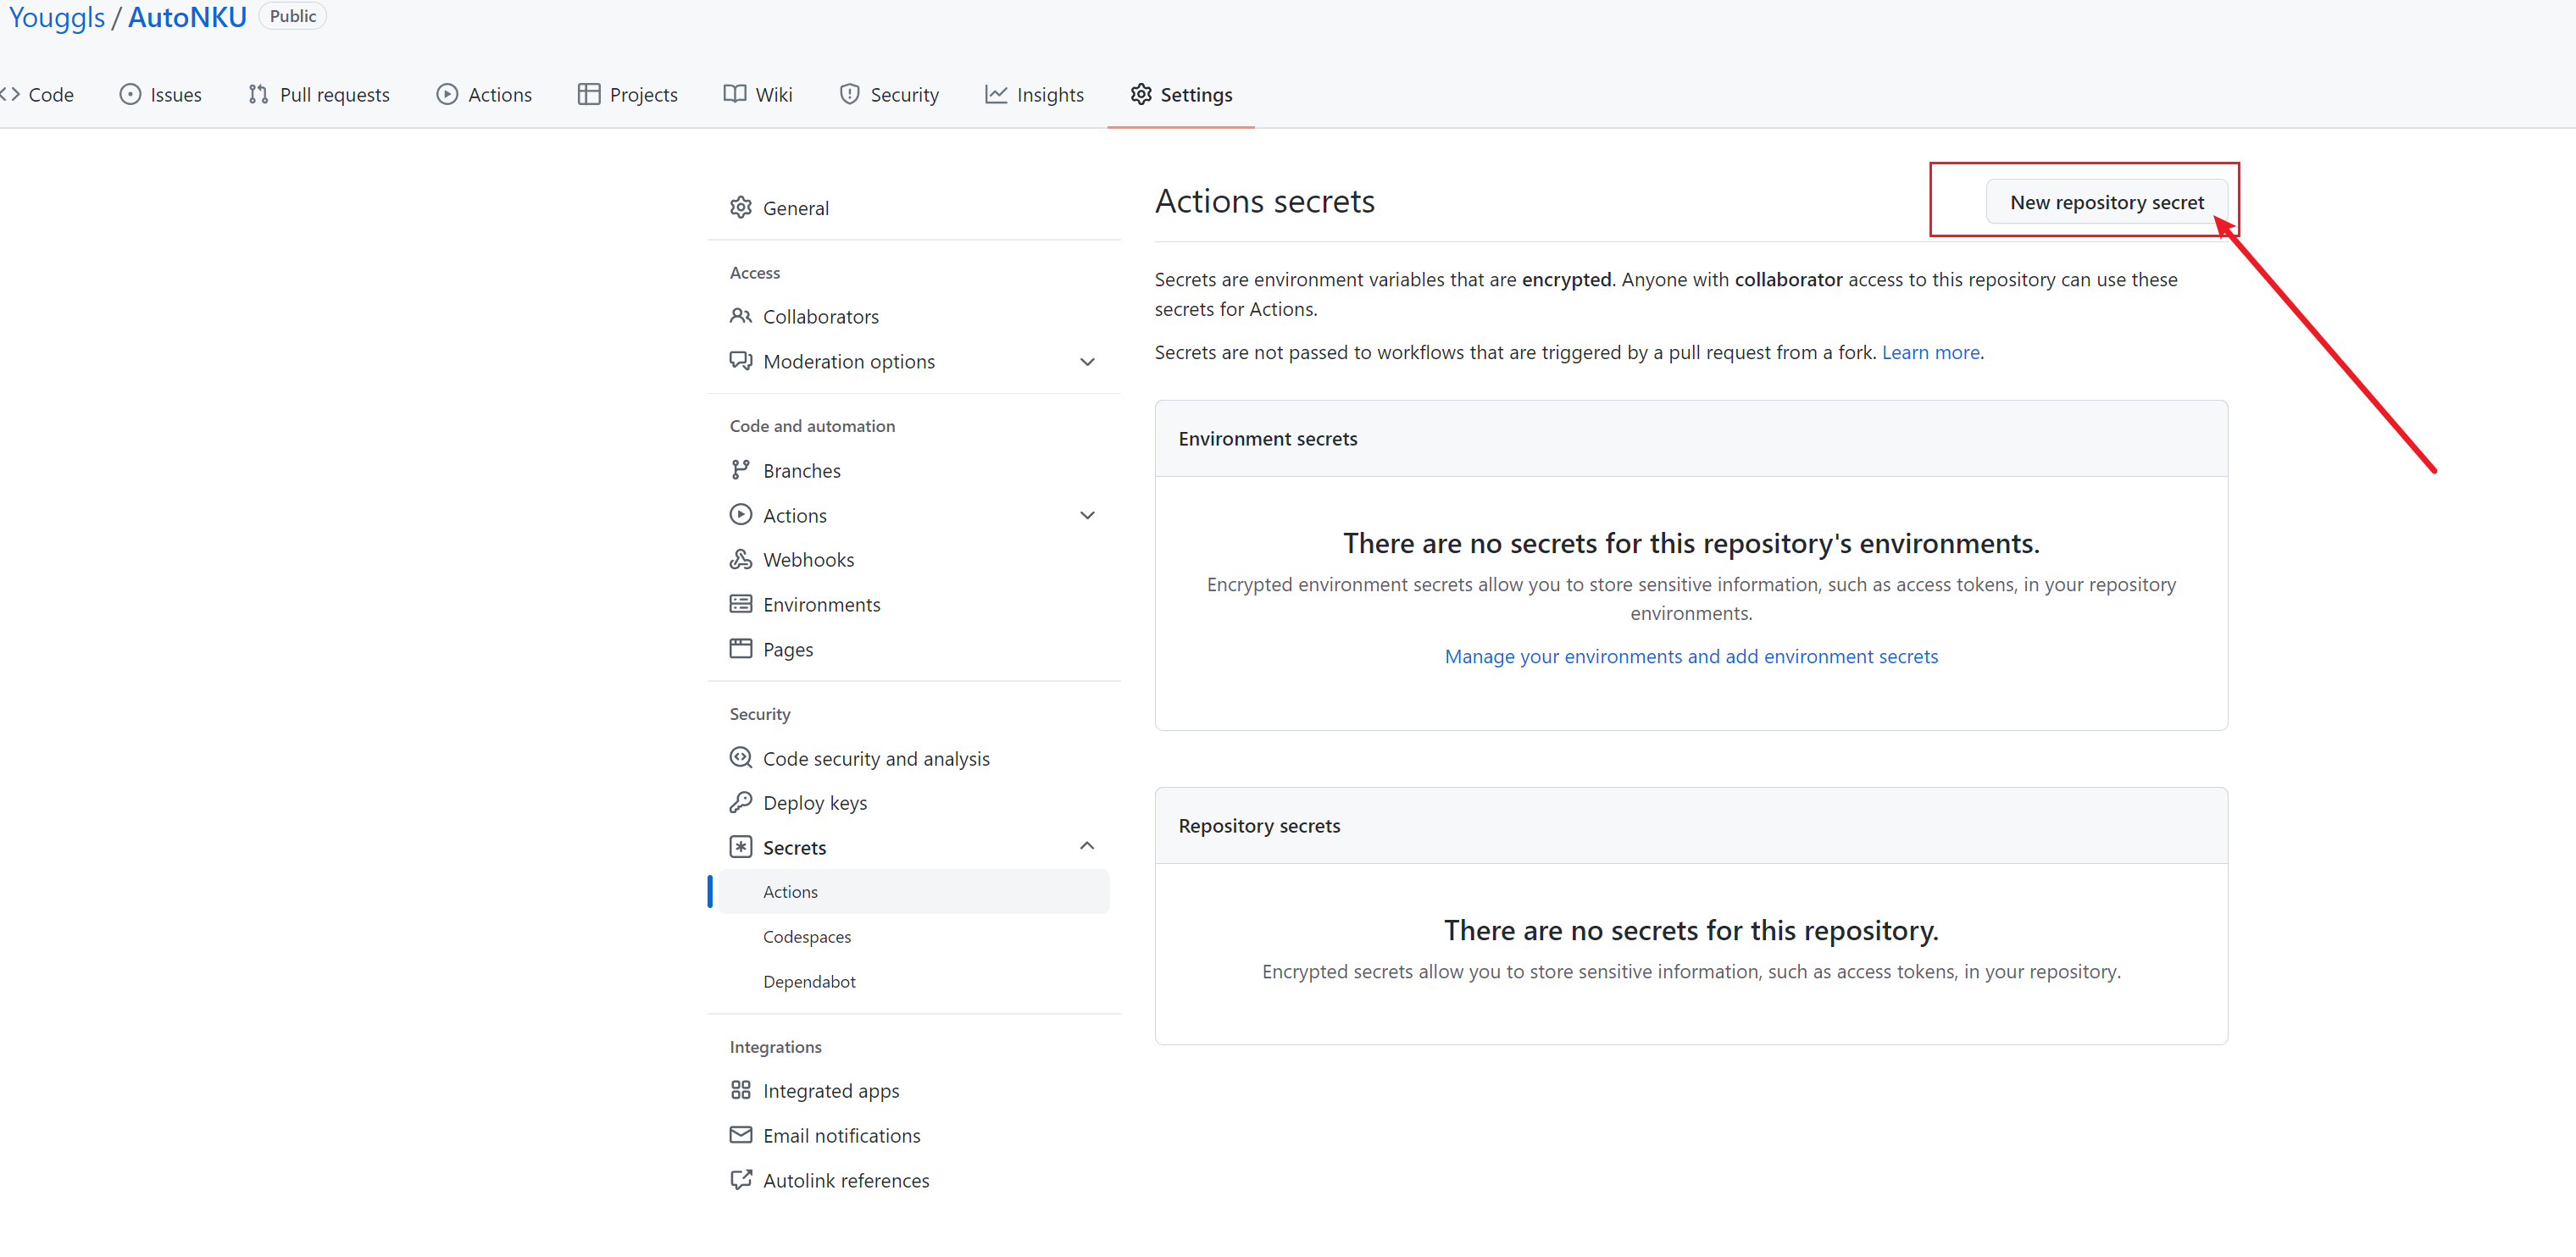2576x1257 pixels.
Task: Click the General gear icon in sidebar
Action: coord(740,207)
